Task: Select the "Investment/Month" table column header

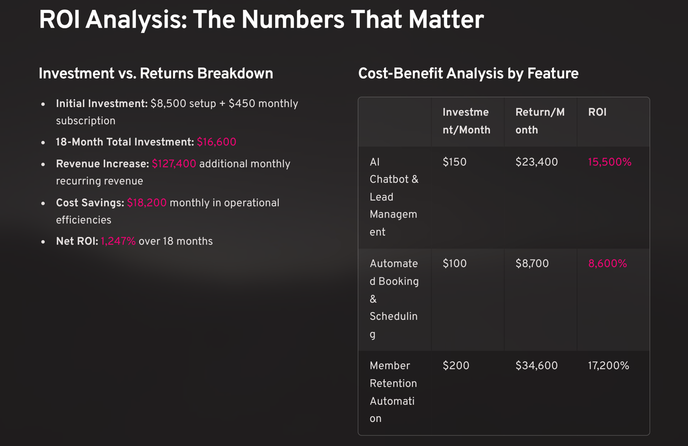Action: tap(466, 121)
